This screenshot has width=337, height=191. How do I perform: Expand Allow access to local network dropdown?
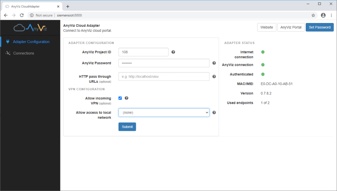[164, 112]
